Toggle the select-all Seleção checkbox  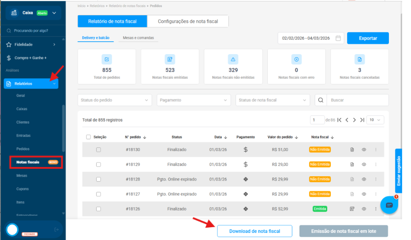pos(88,137)
